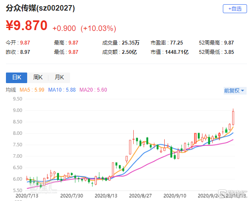Click the 市盈率 P/E ratio 77.25
The image size is (250, 201).
[177, 43]
